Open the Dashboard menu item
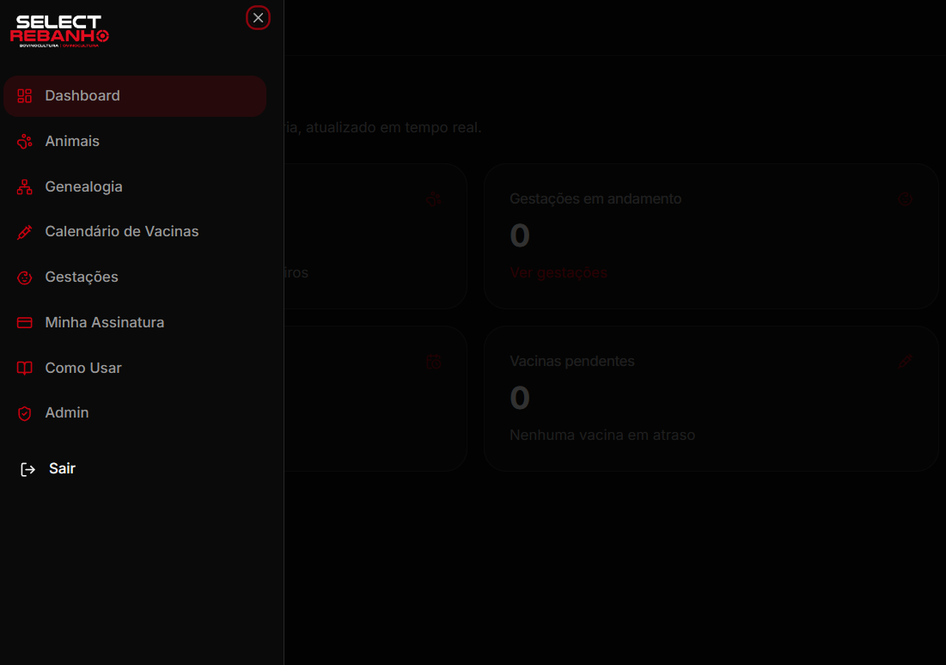Screen dimensions: 946x665 [x=135, y=96]
